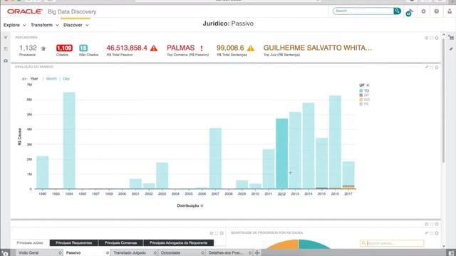Click the red exclamation mark beside PALMAS
The height and width of the screenshot is (256, 456).
[201, 48]
